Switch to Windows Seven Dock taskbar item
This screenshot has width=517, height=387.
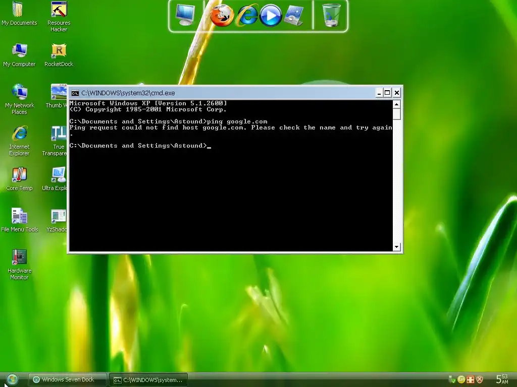click(x=67, y=379)
